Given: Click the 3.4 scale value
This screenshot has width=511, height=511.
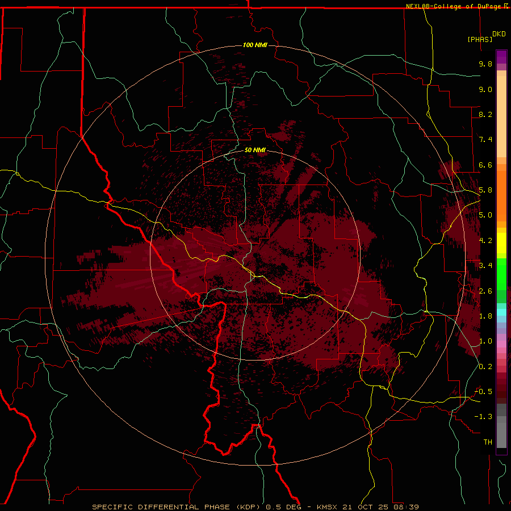Looking at the screenshot, I should (x=485, y=266).
